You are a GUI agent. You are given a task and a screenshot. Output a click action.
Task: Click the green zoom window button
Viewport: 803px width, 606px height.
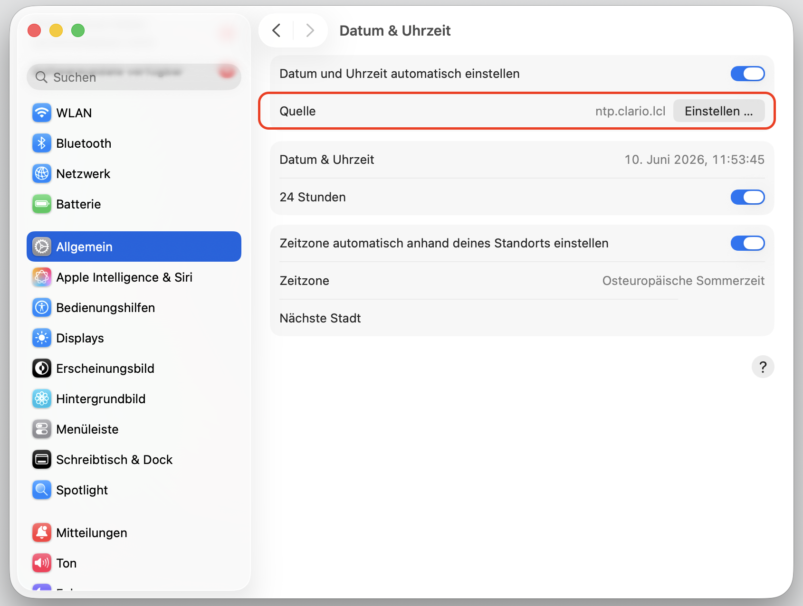(78, 30)
